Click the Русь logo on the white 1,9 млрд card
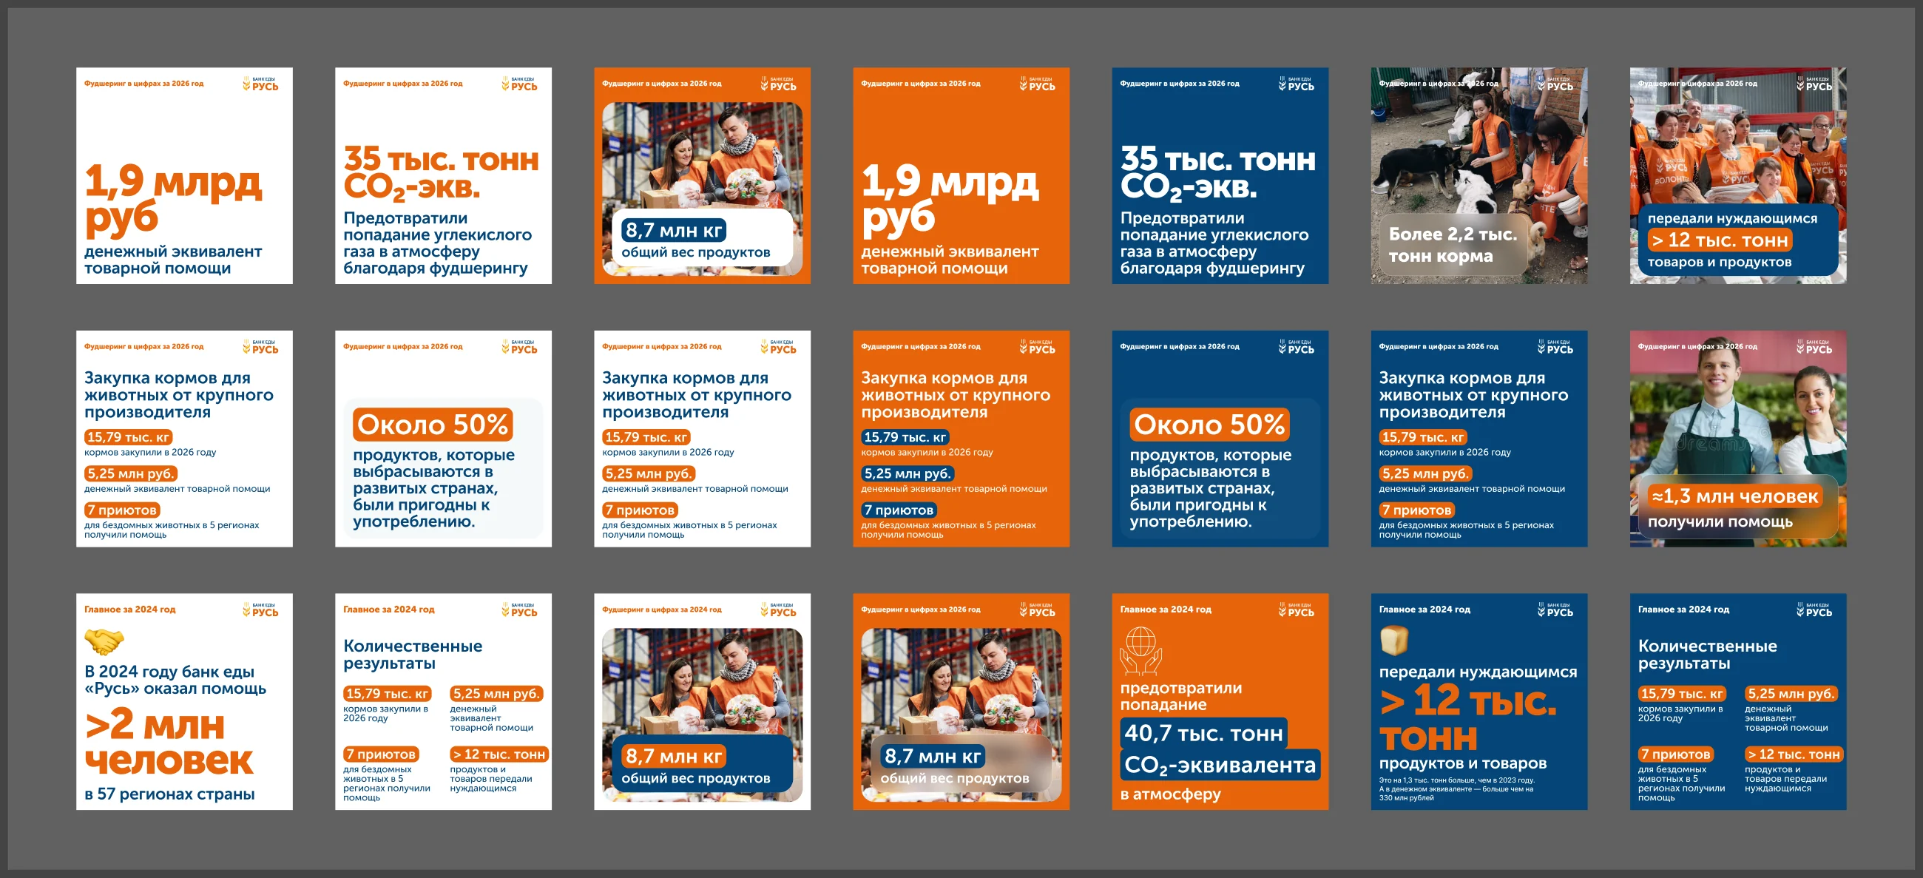The width and height of the screenshot is (1923, 878). tap(260, 84)
